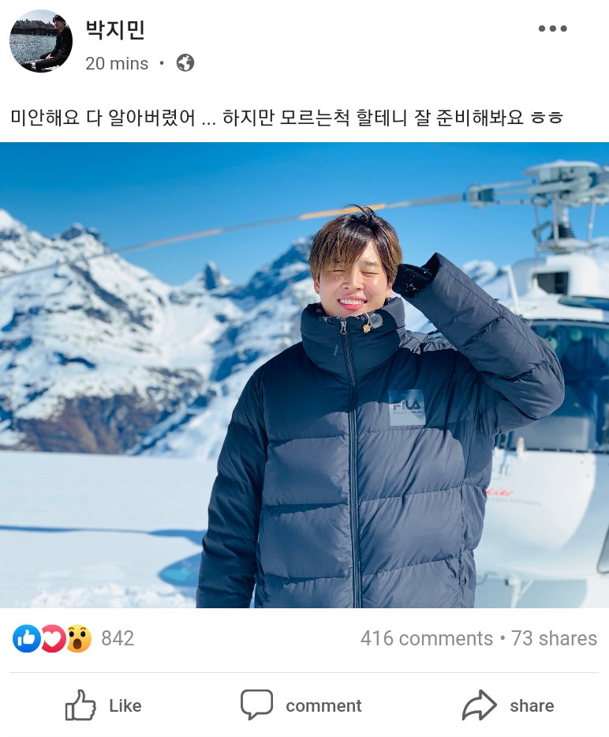
Task: Click the Korean post caption text
Action: click(286, 117)
